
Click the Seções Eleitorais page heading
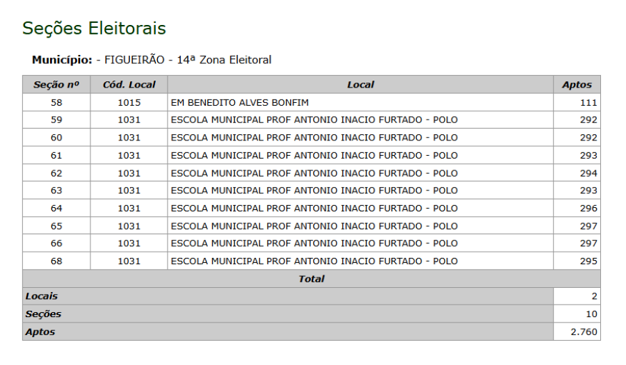(94, 29)
